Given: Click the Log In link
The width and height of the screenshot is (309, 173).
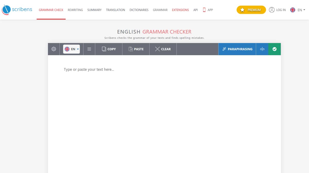Looking at the screenshot, I should point(281,10).
